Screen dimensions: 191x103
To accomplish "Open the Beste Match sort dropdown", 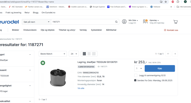I will coord(53,54).
